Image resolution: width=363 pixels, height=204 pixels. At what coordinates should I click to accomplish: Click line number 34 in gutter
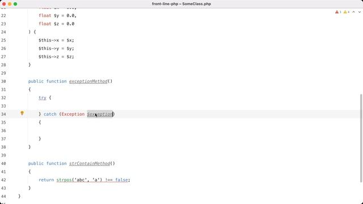point(3,114)
